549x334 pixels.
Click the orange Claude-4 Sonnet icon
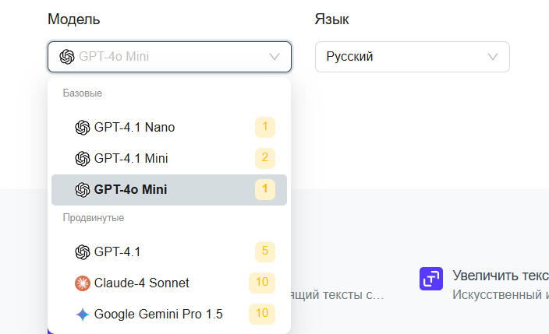pos(83,283)
